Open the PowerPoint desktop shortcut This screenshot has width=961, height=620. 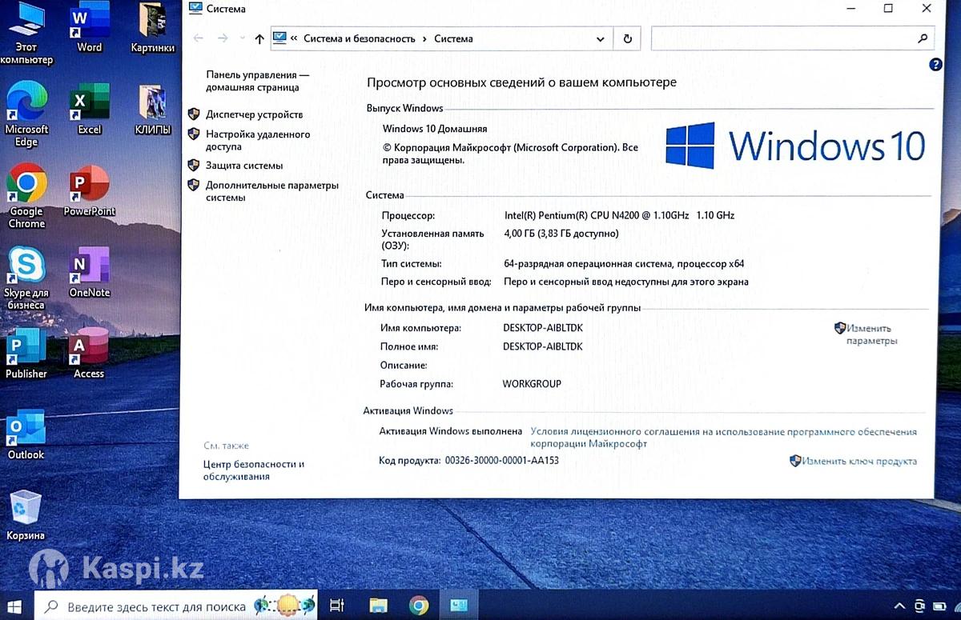tap(90, 191)
